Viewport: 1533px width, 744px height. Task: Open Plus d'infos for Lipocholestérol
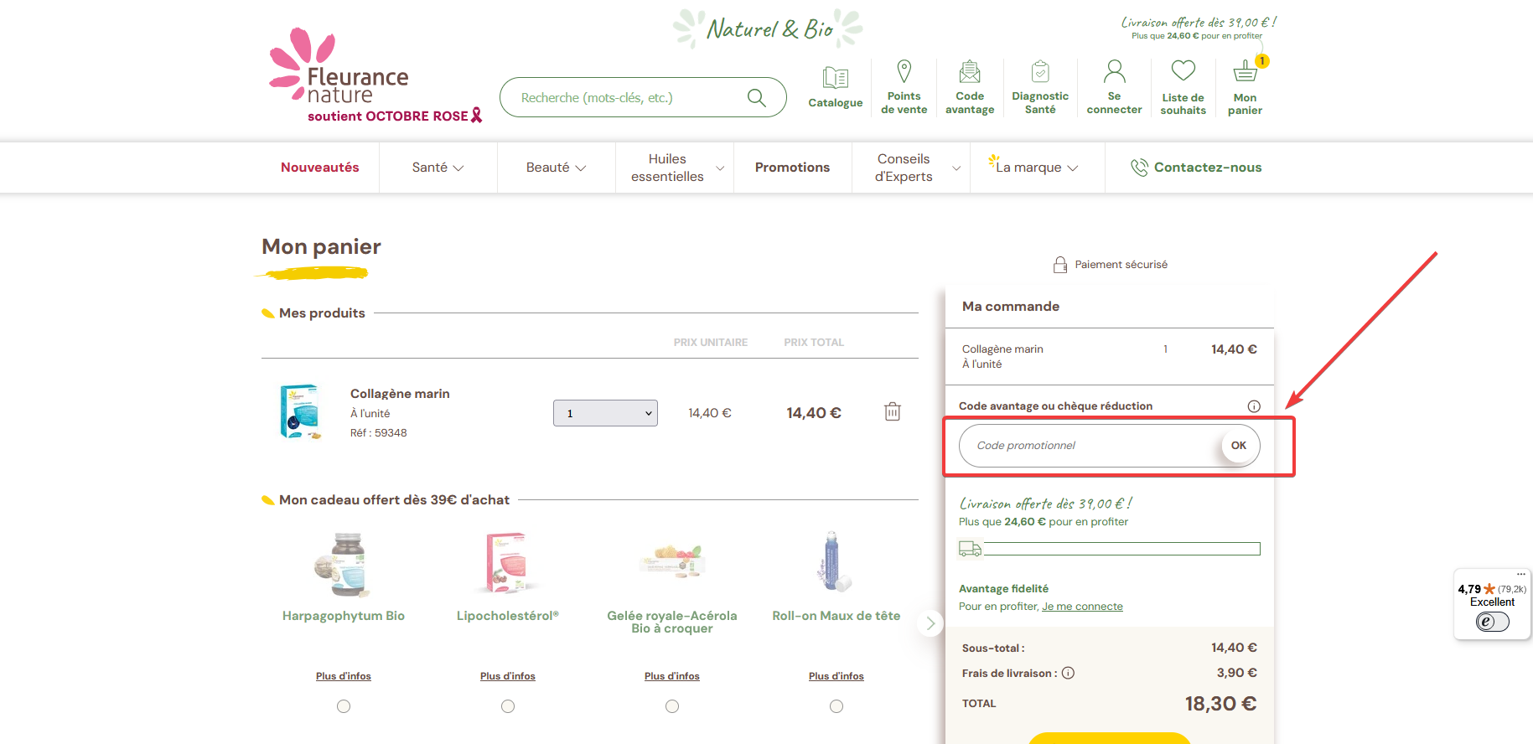point(508,676)
